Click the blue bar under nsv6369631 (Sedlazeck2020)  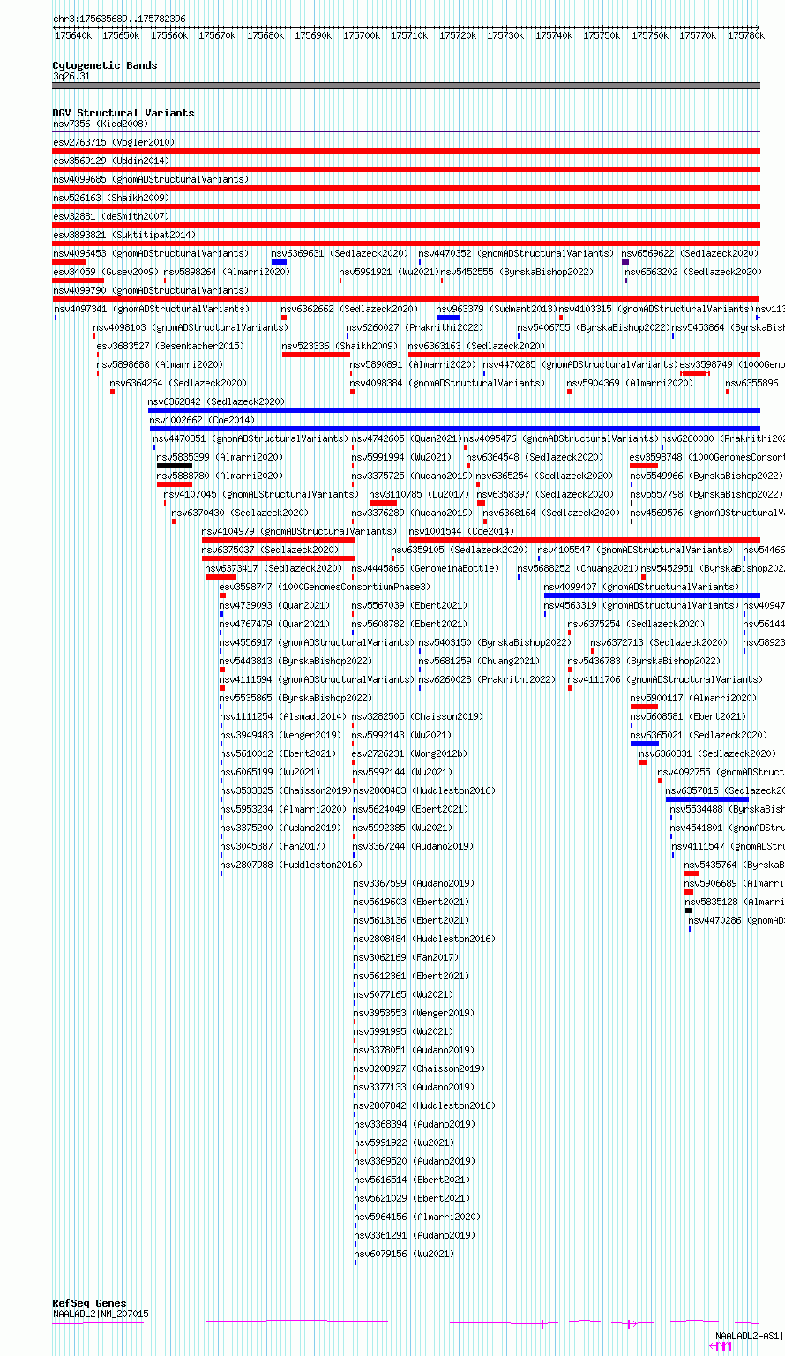(x=279, y=262)
